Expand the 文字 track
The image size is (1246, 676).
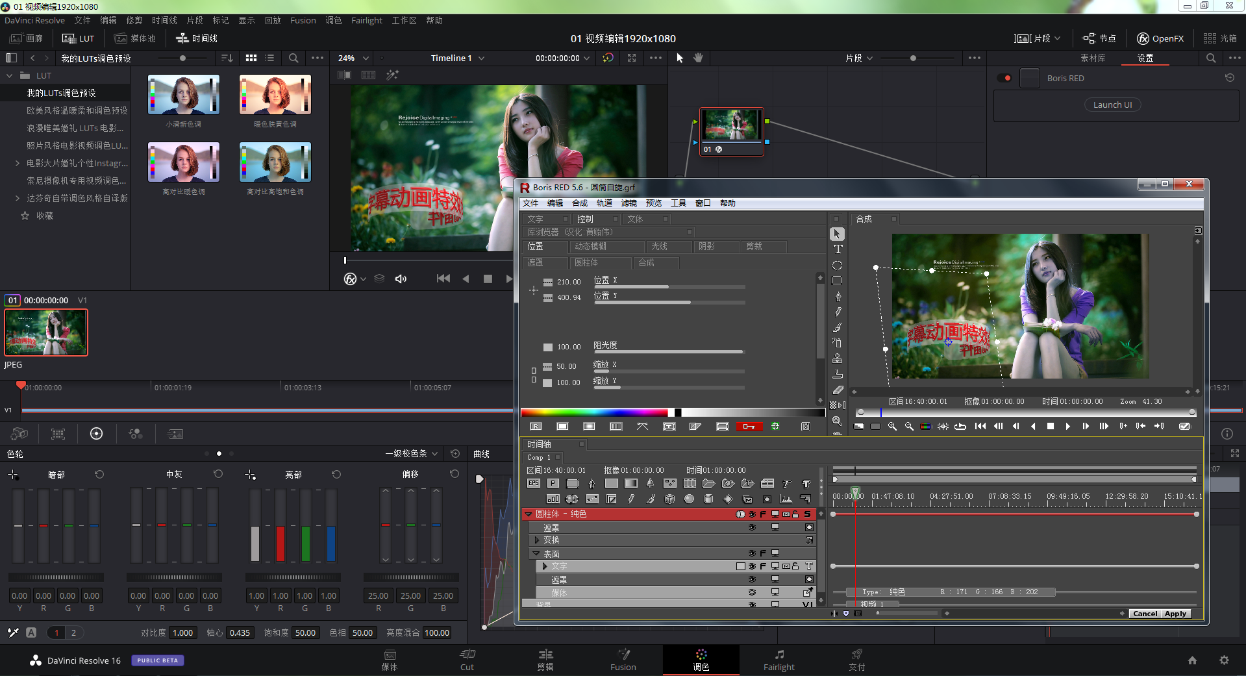(544, 566)
